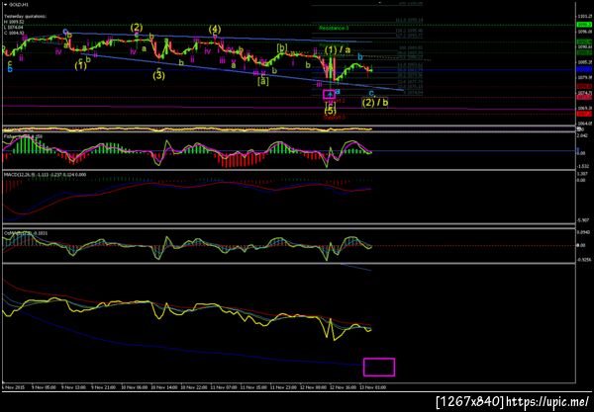
Task: Select the yellow (3) wave label
Action: (158, 76)
